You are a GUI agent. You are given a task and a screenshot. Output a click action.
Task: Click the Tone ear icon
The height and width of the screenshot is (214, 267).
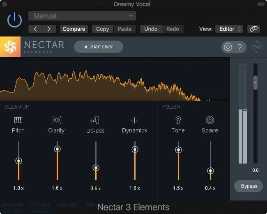tap(178, 120)
